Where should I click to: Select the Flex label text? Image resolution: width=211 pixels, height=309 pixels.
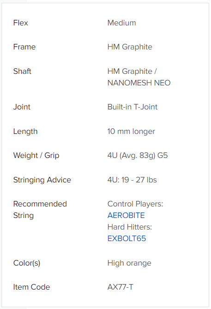(20, 23)
